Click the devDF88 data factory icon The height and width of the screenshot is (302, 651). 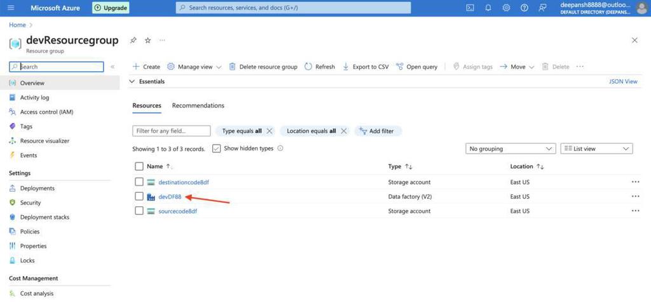click(151, 197)
